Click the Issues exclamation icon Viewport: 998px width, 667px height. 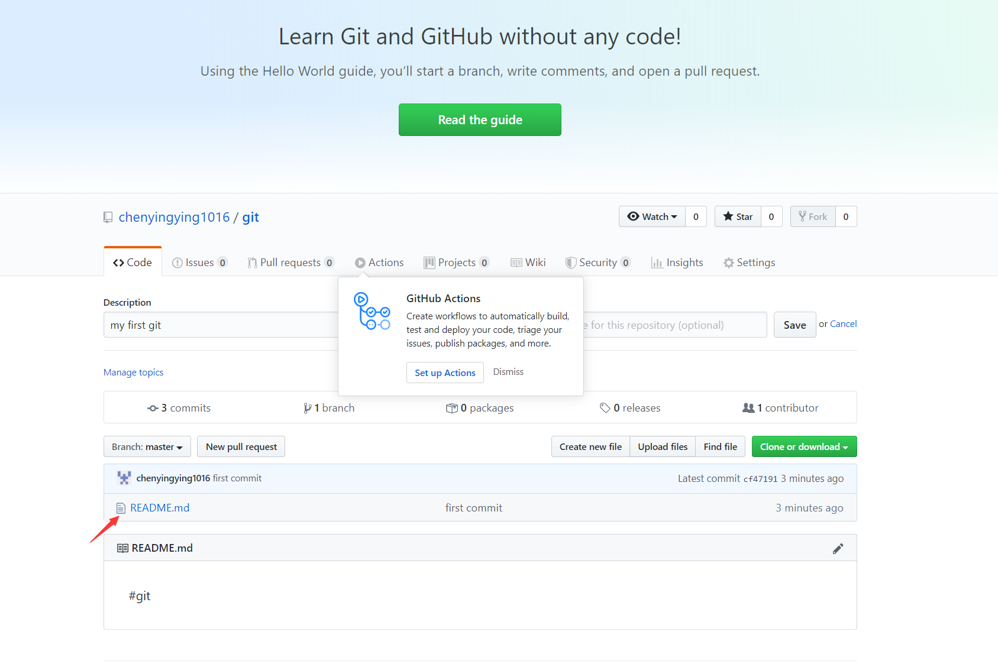click(177, 263)
